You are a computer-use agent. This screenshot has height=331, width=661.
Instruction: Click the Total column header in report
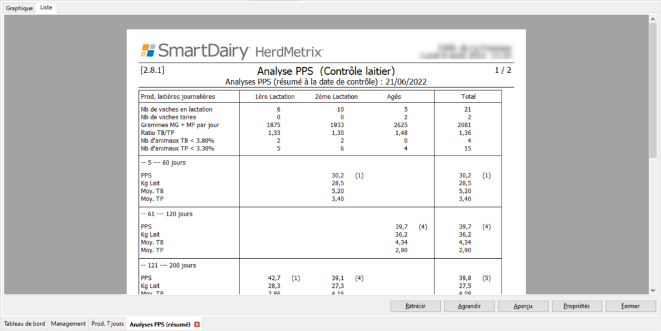point(467,97)
